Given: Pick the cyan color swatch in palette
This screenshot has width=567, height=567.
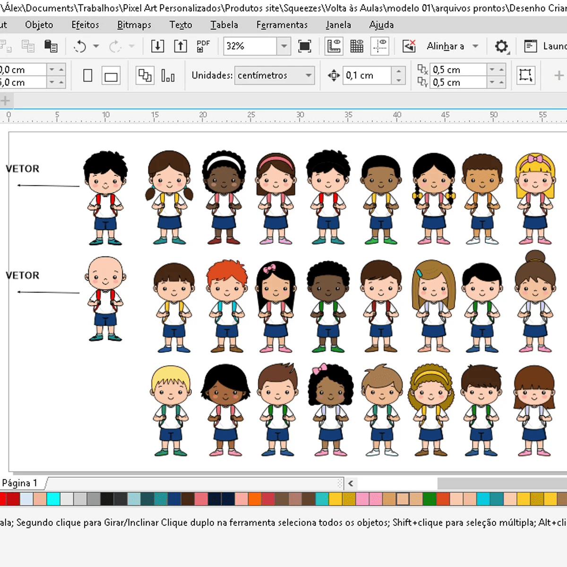Looking at the screenshot, I should [x=53, y=499].
